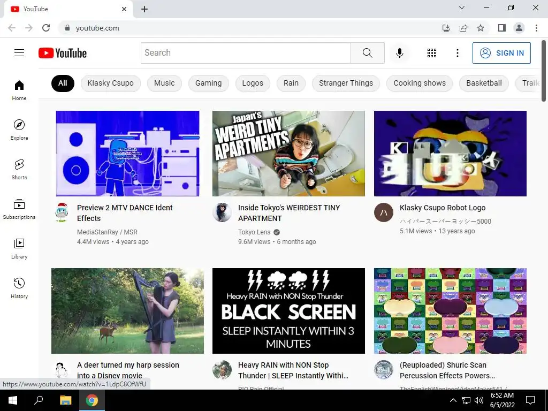Play Weird Tiny Apartments thumbnail
The image size is (548, 411).
pyautogui.click(x=288, y=154)
